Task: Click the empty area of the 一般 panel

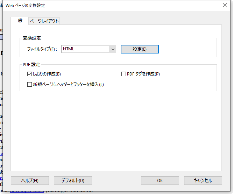Action: tap(115, 133)
